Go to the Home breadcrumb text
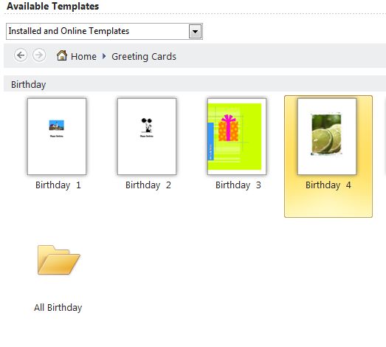386x347 pixels. pos(83,57)
